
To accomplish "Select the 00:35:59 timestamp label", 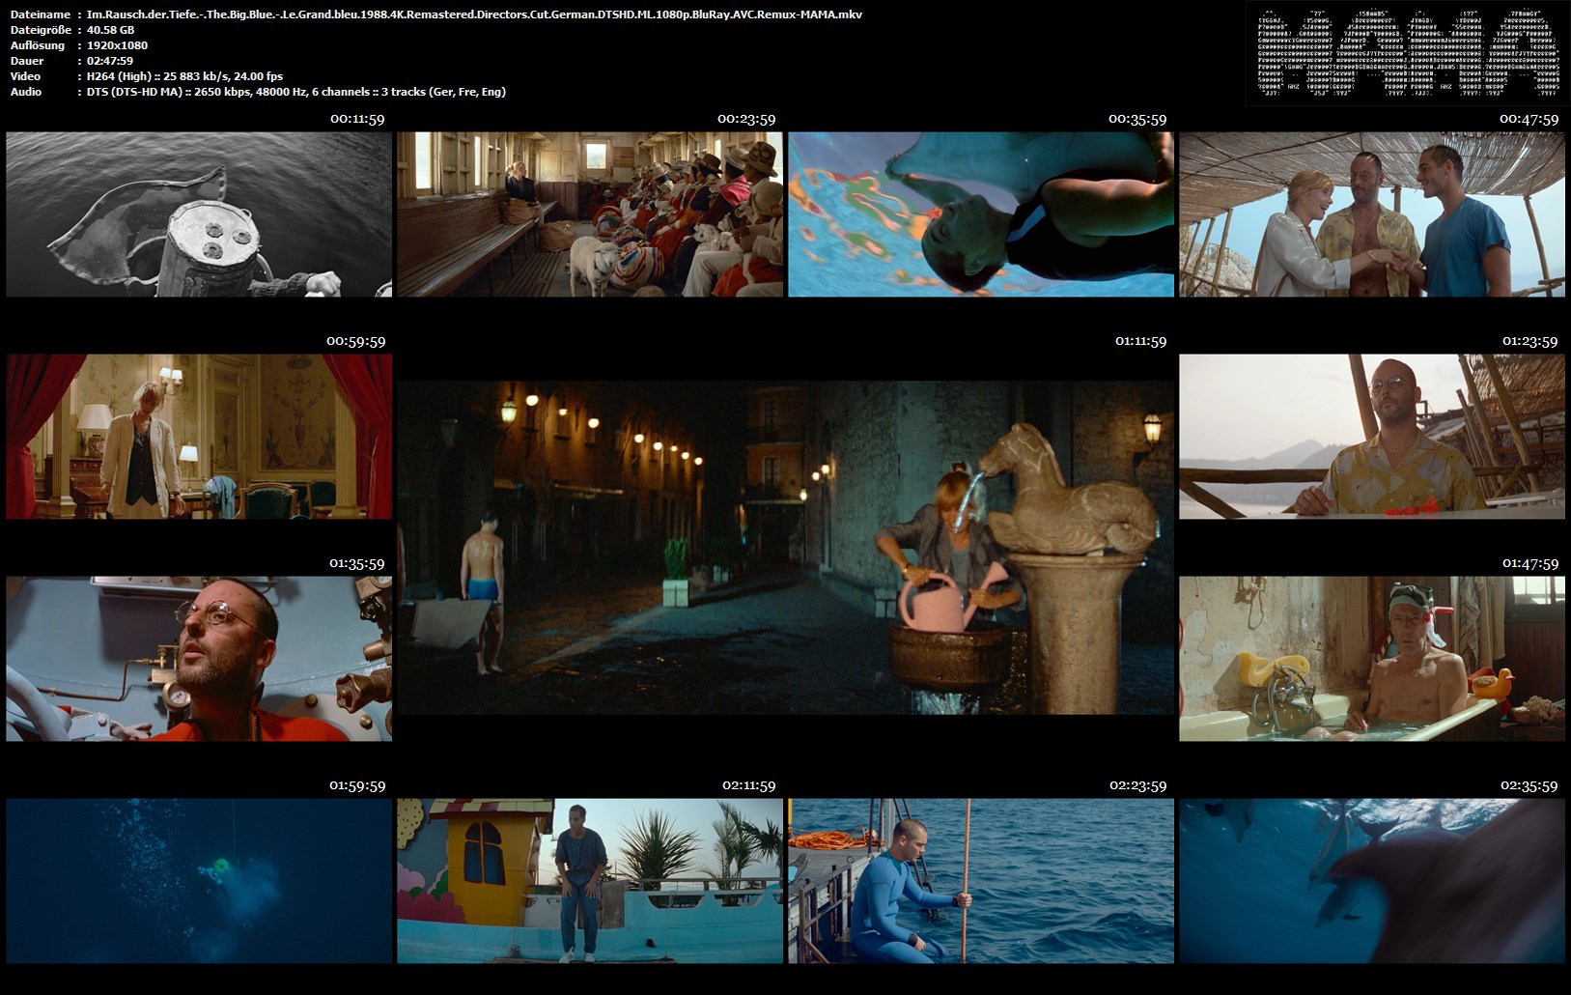I will (x=1137, y=119).
